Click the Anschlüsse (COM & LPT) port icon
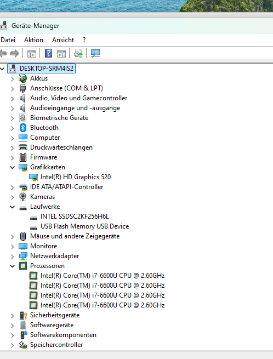Image resolution: width=273 pixels, height=359 pixels. pos(22,88)
